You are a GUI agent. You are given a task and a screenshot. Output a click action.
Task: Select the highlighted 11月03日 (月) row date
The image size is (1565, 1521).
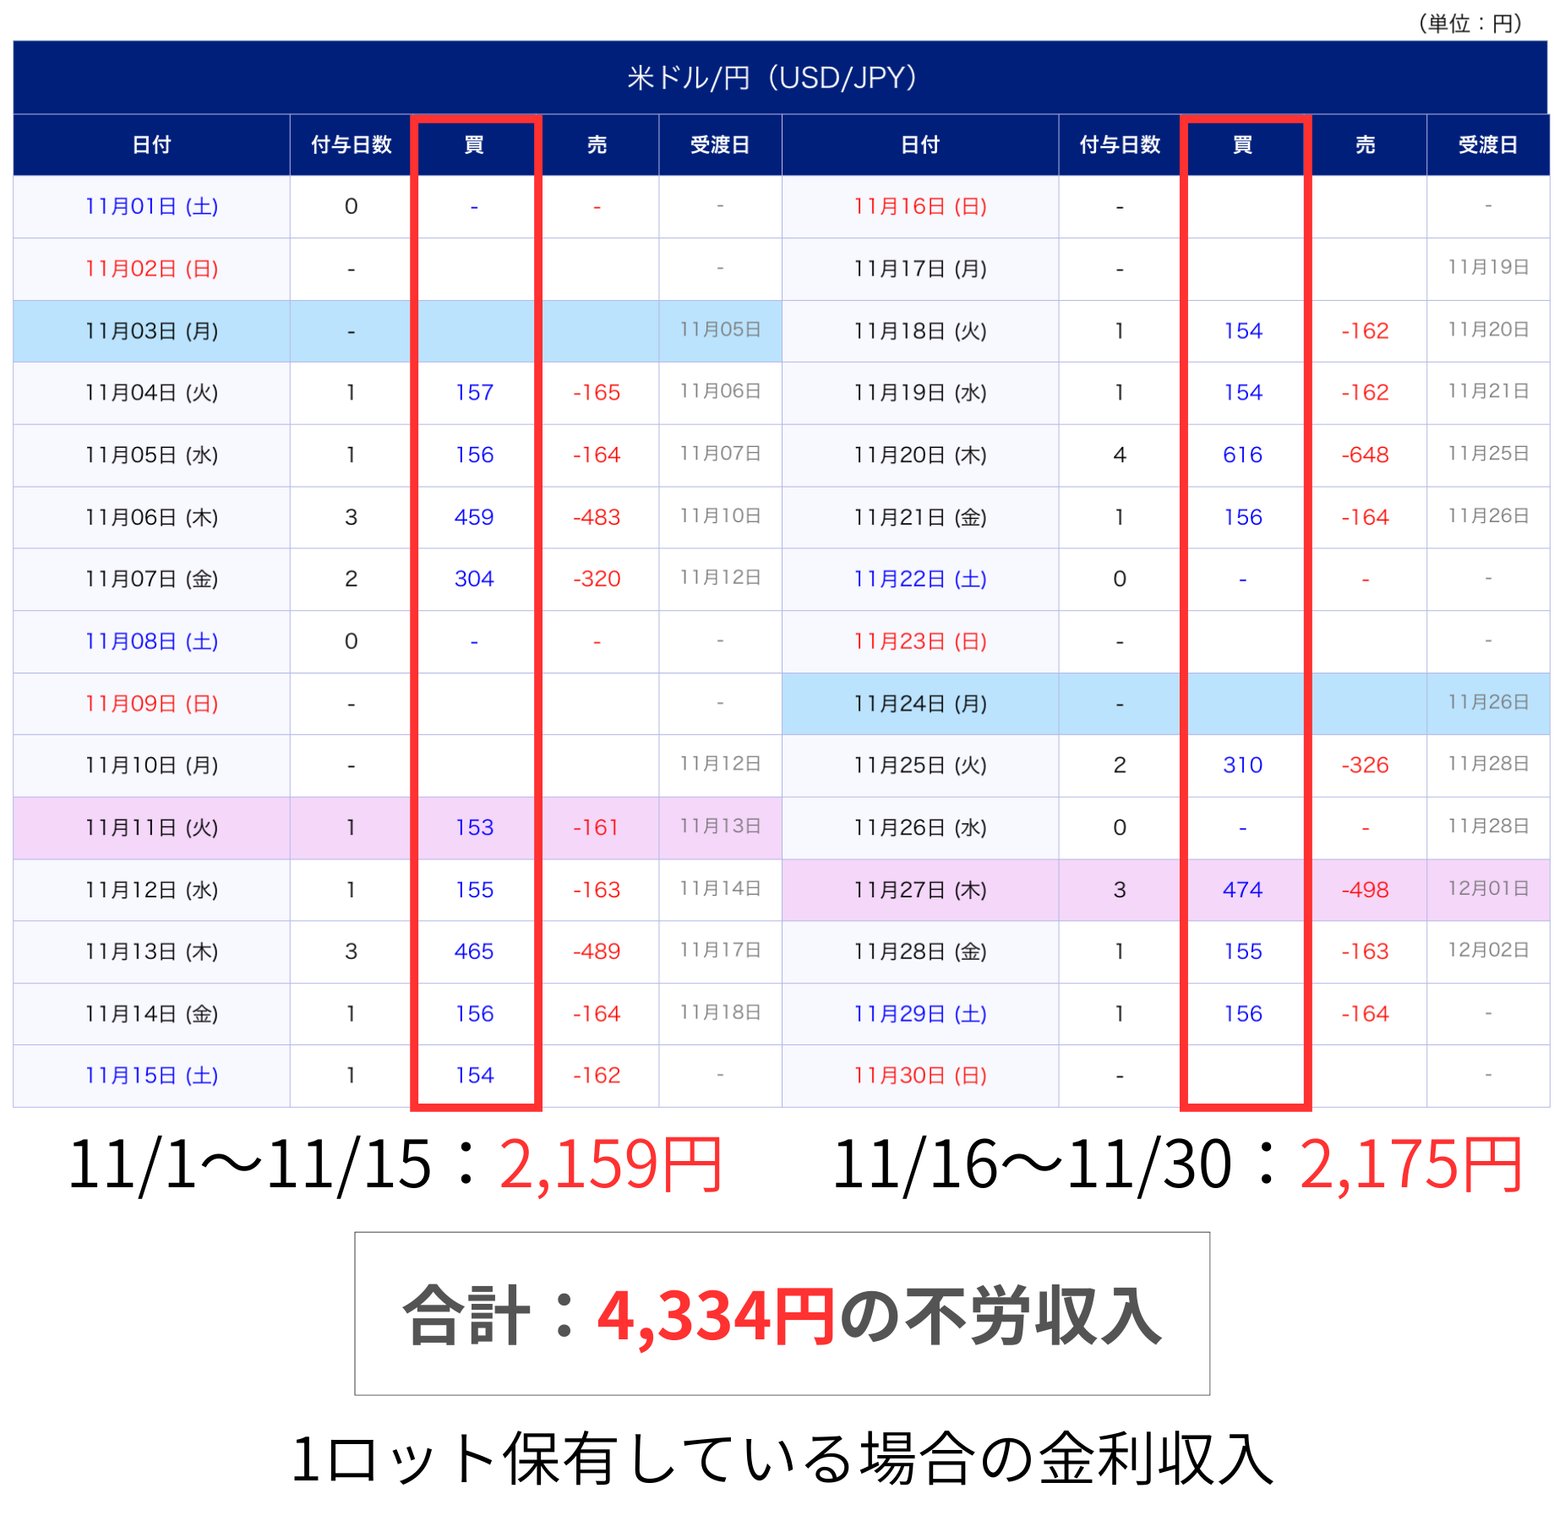152,331
